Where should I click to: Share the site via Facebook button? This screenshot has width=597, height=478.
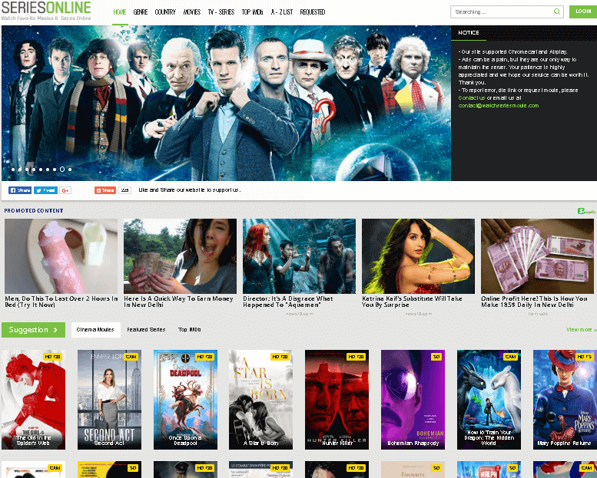tap(20, 190)
